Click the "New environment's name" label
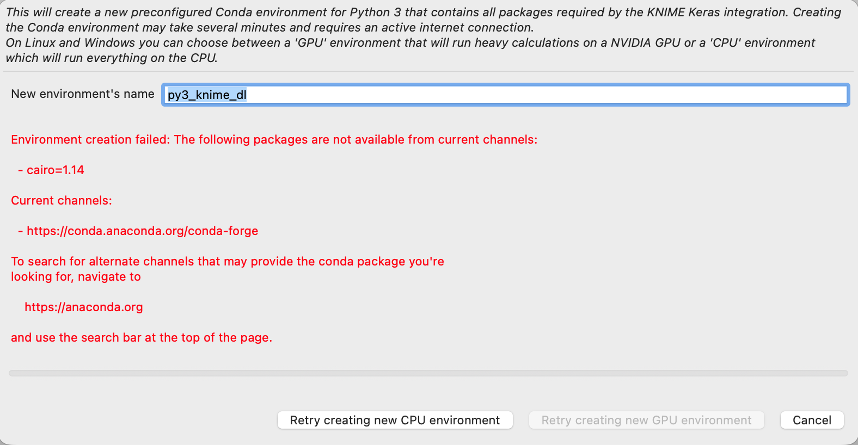The width and height of the screenshot is (858, 445). coord(83,94)
